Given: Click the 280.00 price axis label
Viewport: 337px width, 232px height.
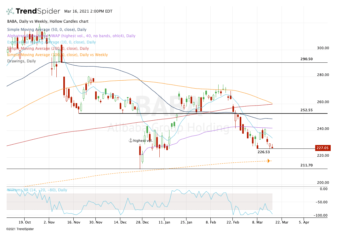Looking at the screenshot, I should [323, 75].
